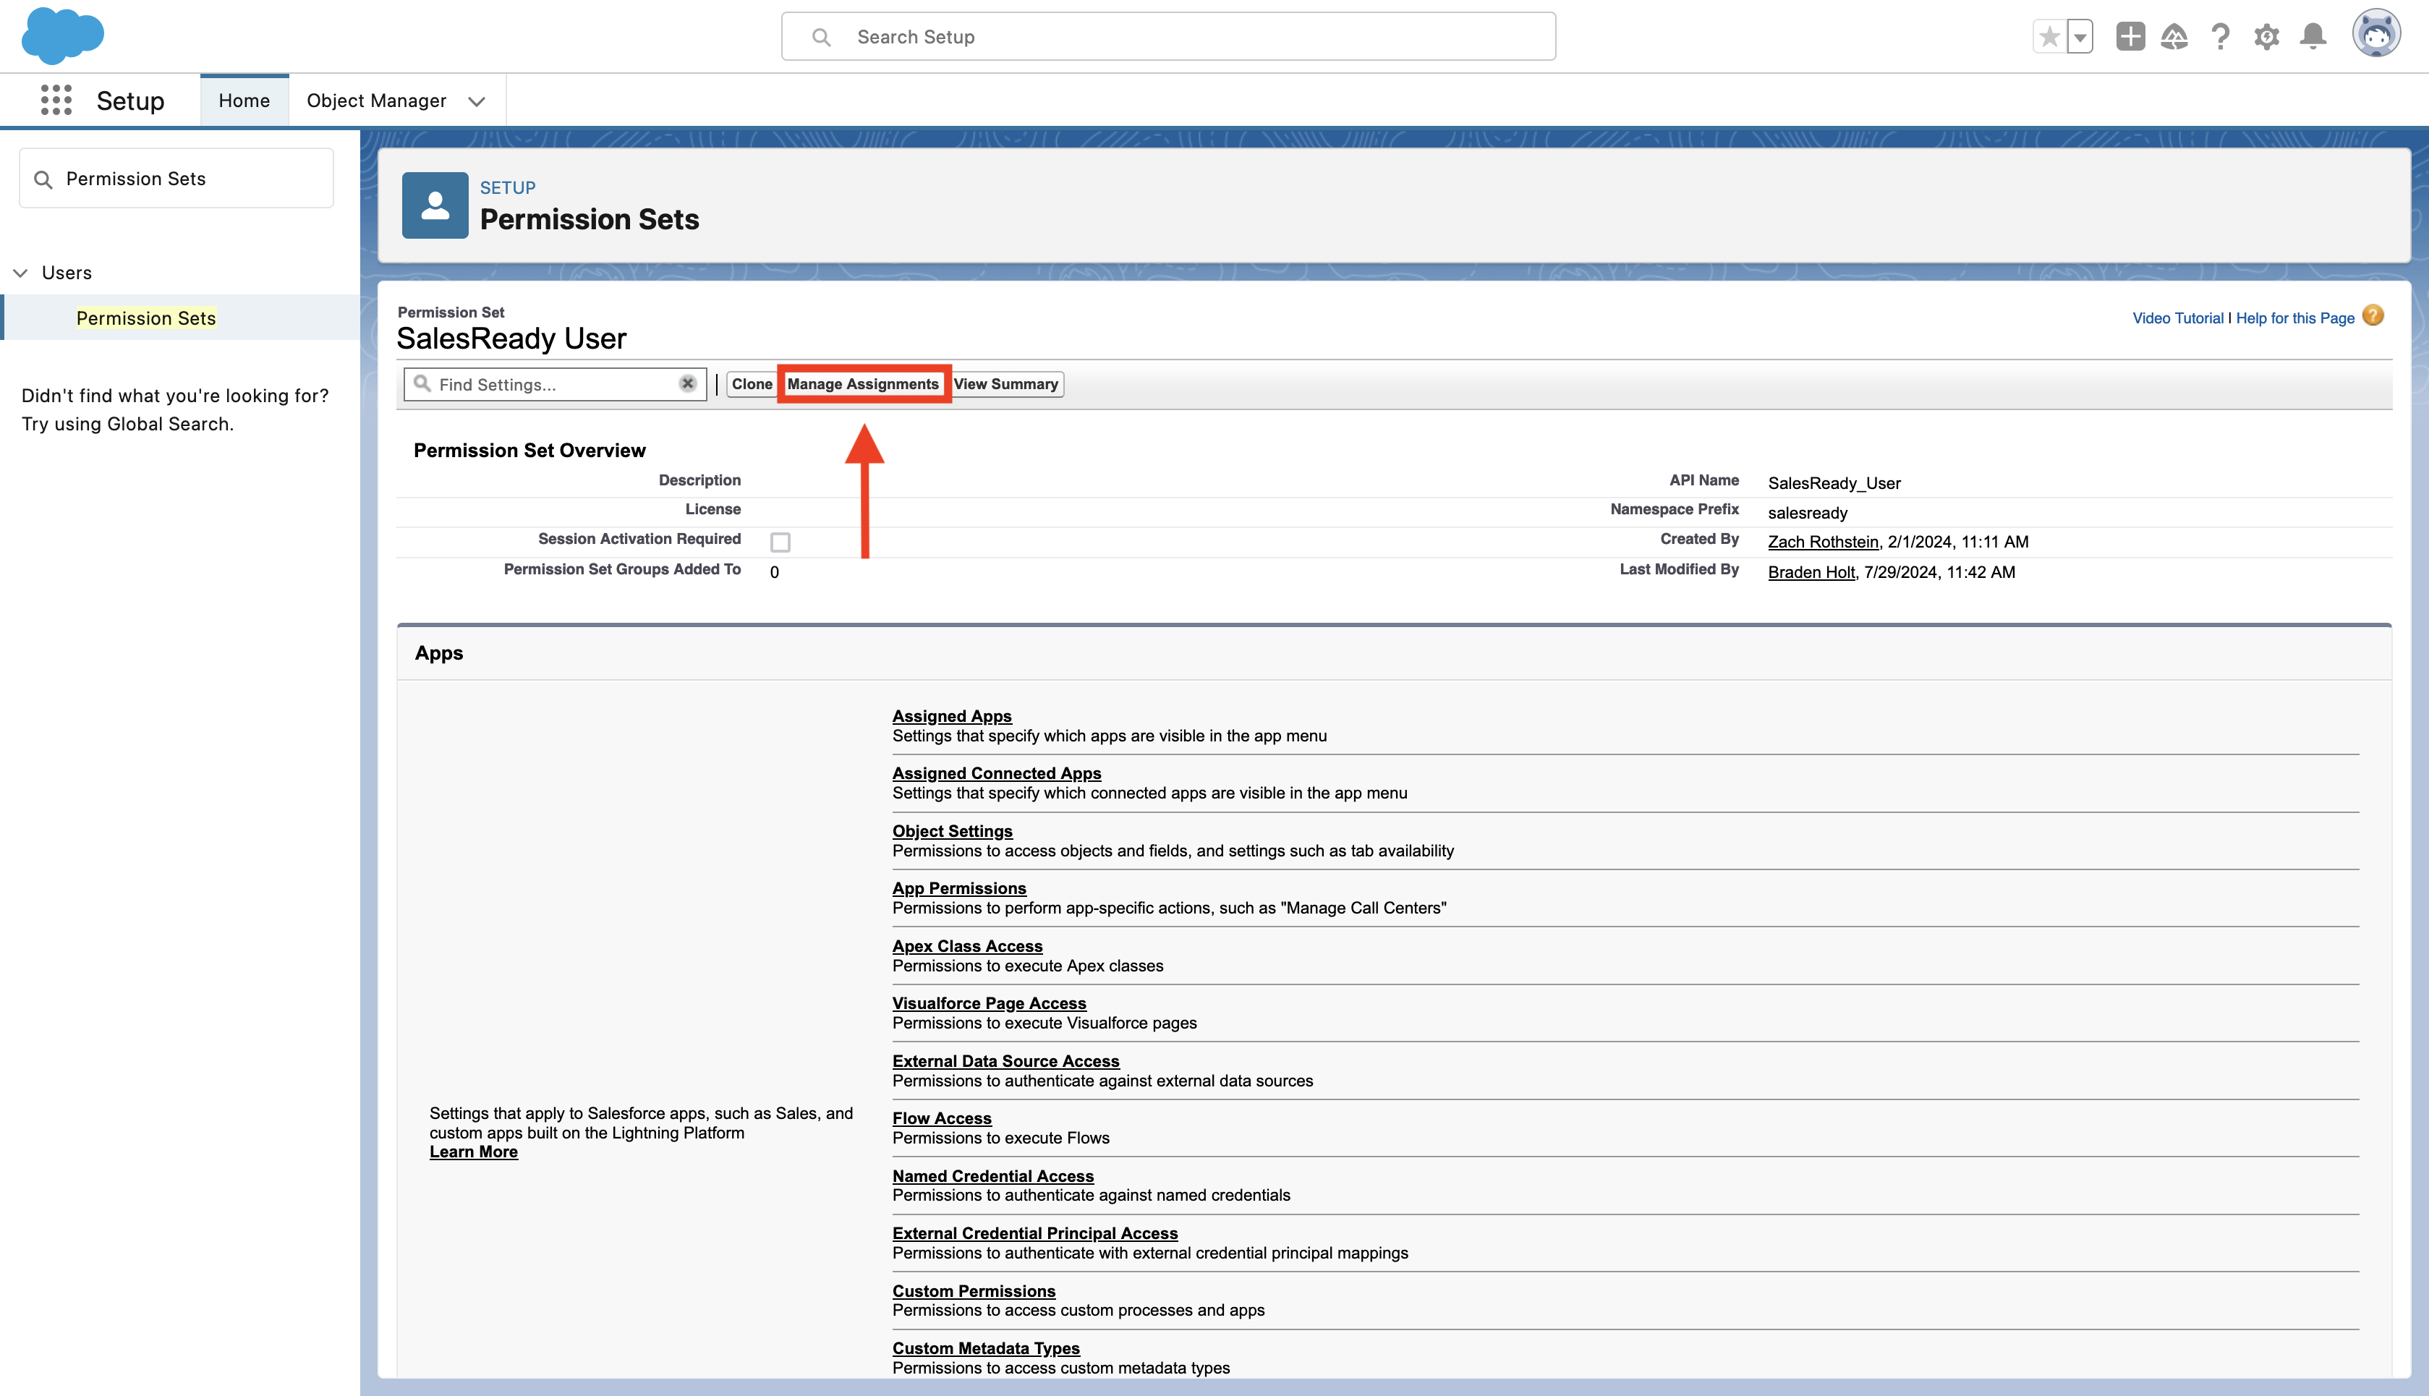Open the App Launcher dots grid
The image size is (2429, 1396).
click(x=56, y=100)
